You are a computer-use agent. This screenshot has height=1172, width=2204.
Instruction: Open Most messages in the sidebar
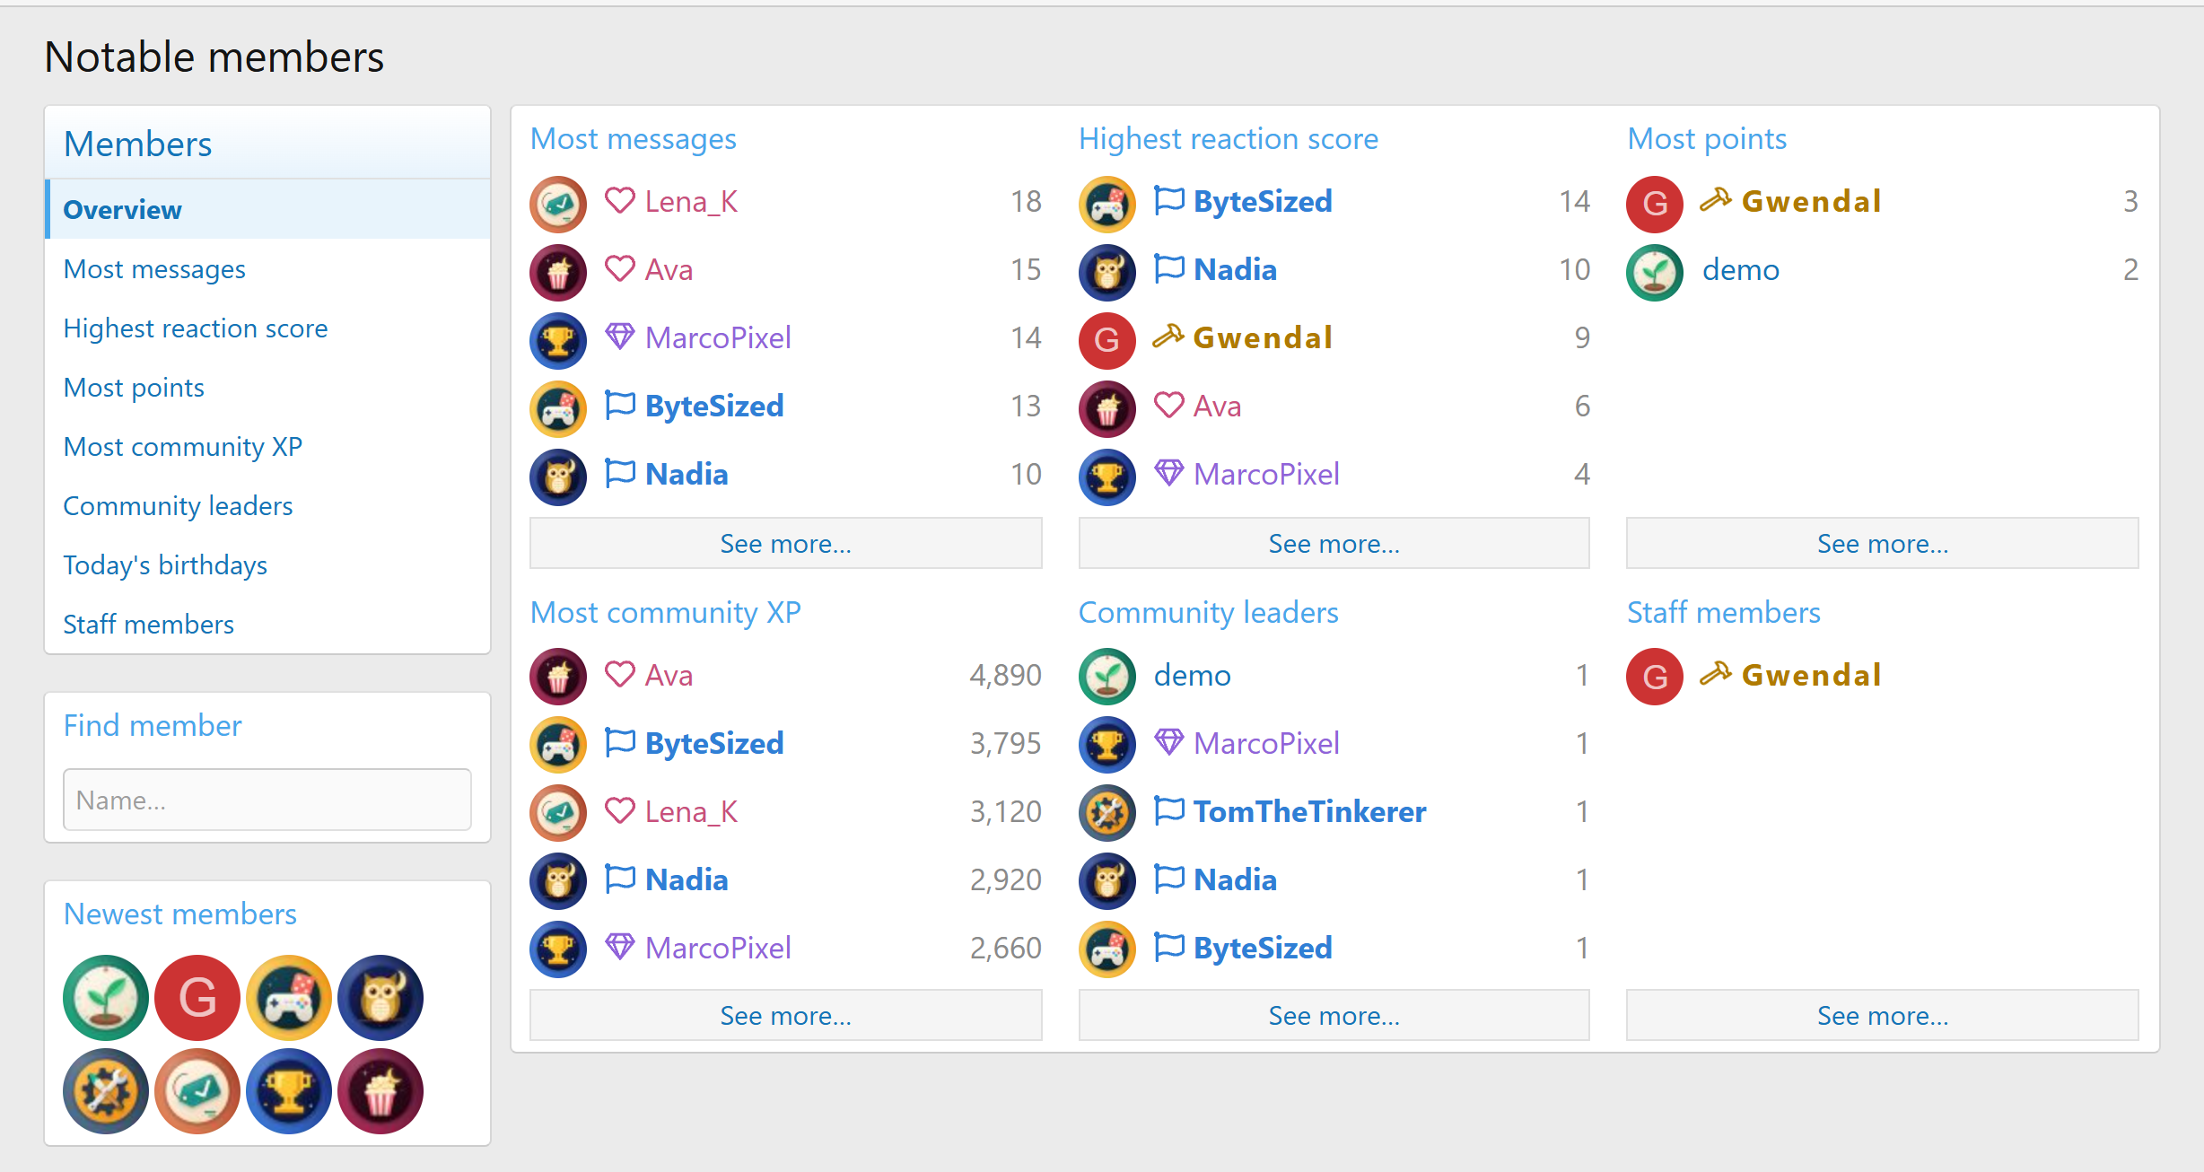267,268
